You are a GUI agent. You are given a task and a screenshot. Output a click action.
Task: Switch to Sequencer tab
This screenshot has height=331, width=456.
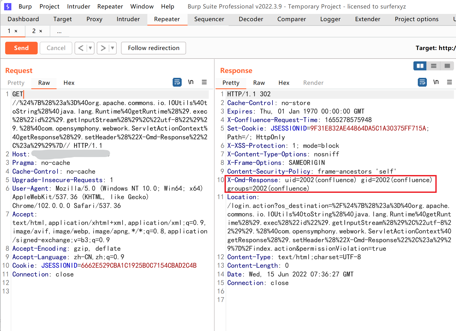coord(209,19)
